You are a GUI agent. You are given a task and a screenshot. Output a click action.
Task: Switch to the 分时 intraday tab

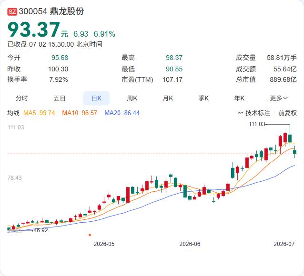point(22,98)
